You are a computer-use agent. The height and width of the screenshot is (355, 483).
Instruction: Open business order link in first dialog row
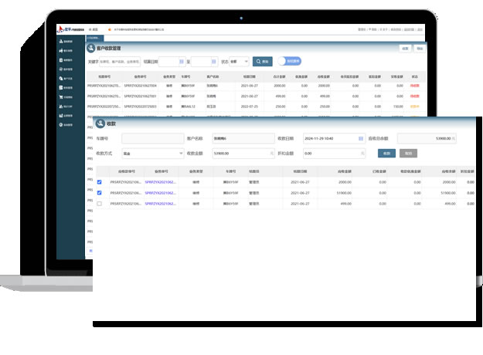pos(161,182)
